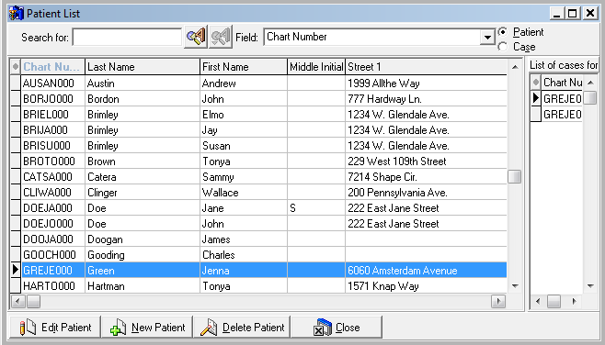Click the Search for input field

(127, 38)
